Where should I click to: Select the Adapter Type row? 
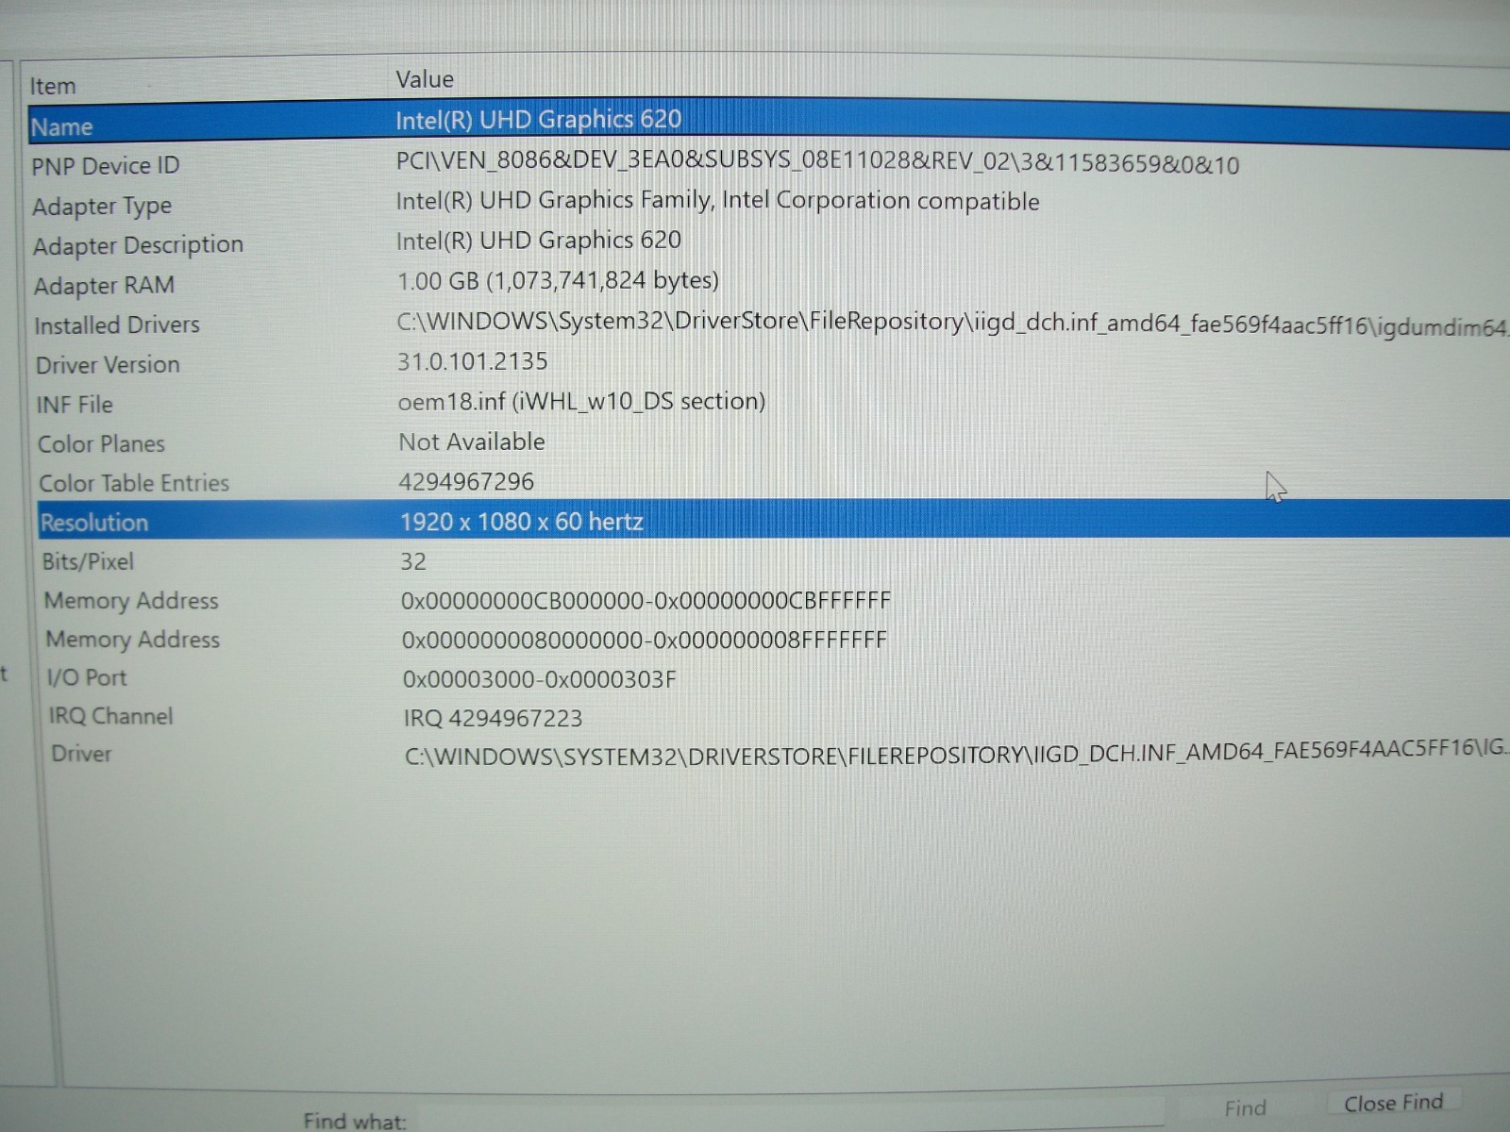(769, 205)
